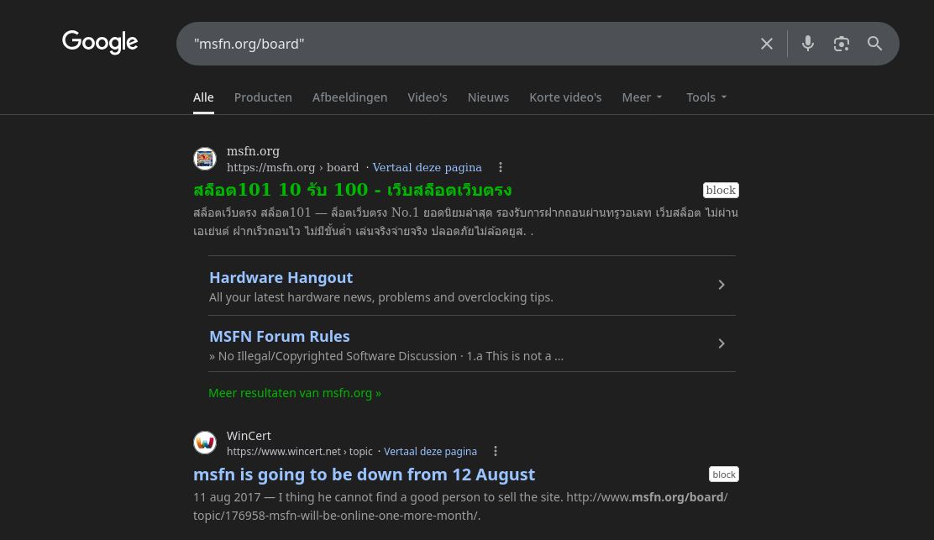934x540 pixels.
Task: Click the https://www.wincert.net › topic URL
Action: 300,451
